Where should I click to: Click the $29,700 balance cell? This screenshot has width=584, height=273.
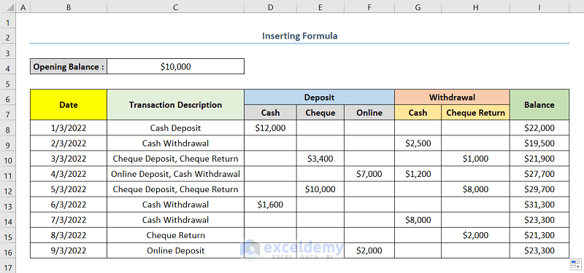[539, 189]
